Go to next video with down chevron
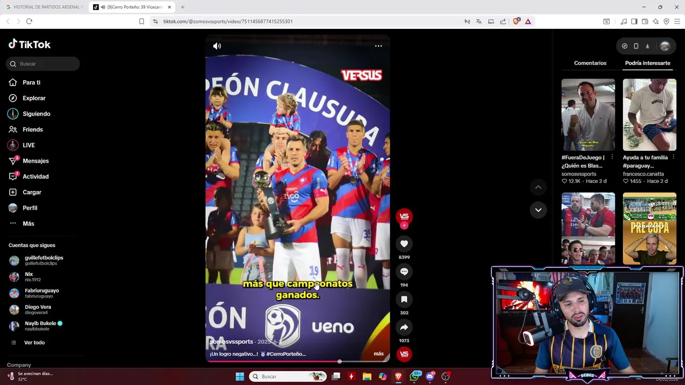 point(538,210)
